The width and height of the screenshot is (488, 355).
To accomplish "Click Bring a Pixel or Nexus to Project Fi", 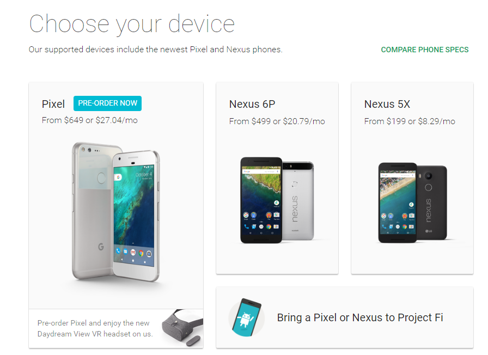I will [x=360, y=317].
